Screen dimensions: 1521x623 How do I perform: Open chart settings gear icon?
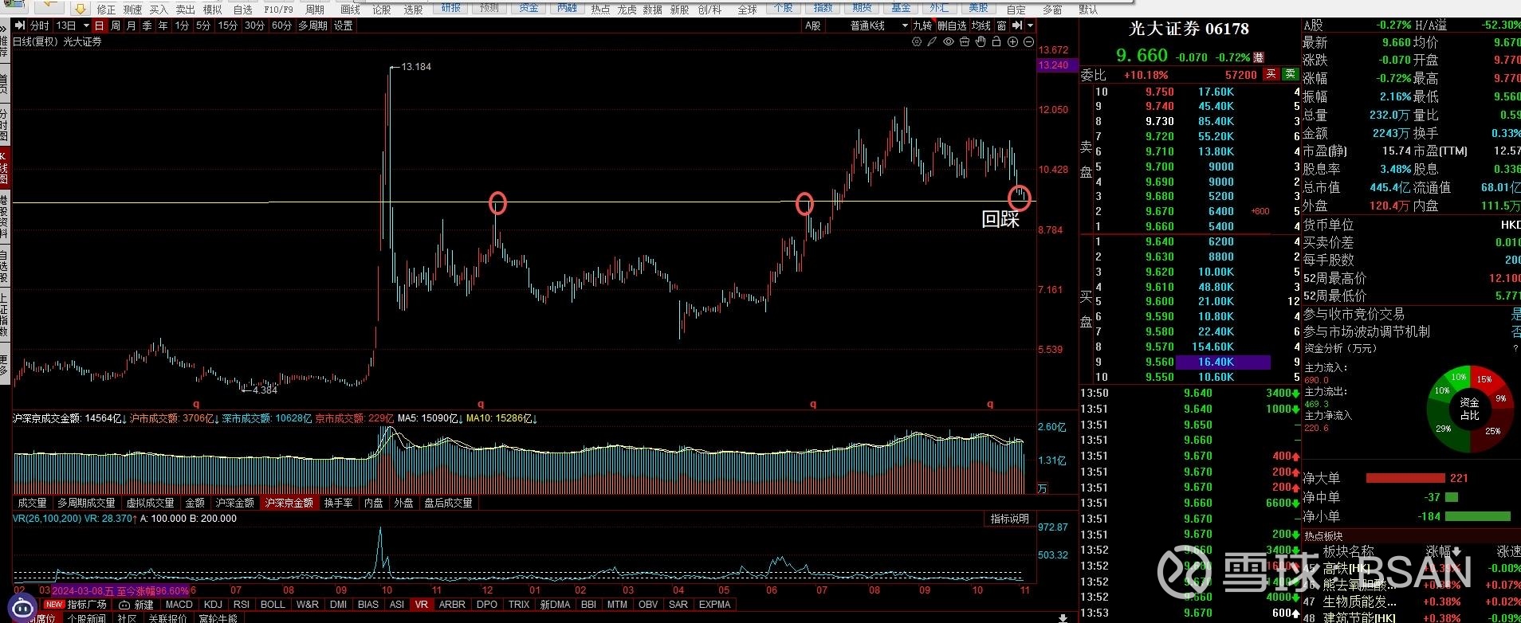click(x=917, y=41)
